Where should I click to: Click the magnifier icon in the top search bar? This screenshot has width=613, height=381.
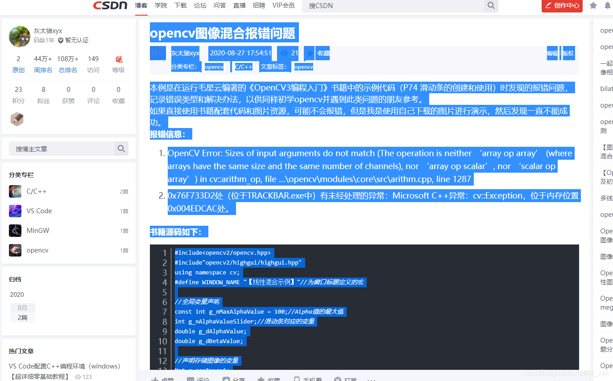coord(491,6)
